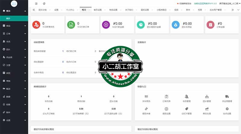This screenshot has width=241, height=134.
Task: Expand the 营销 sidebar menu
Action: tap(14, 81)
